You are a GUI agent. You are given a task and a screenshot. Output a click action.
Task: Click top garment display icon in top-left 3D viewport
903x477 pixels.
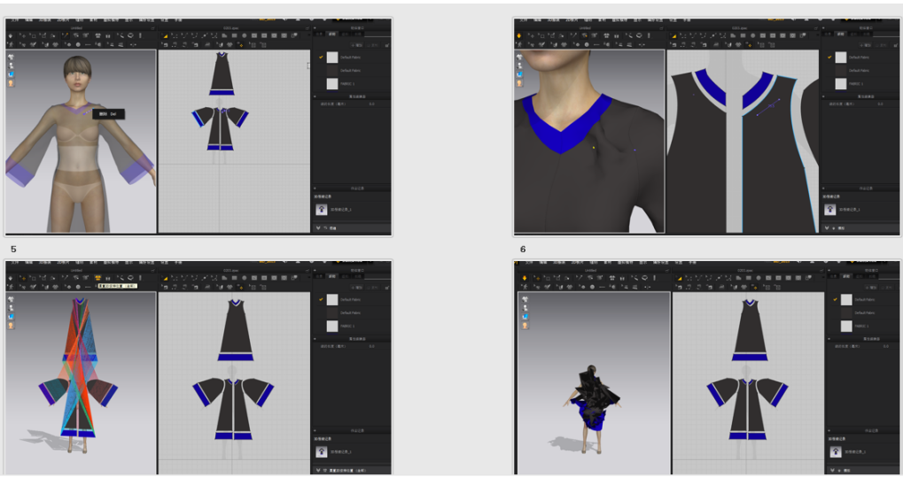(x=12, y=56)
